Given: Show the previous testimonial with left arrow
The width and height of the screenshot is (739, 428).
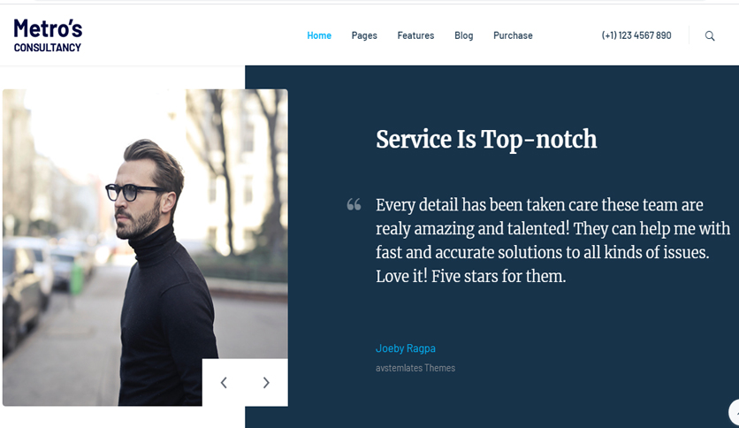Looking at the screenshot, I should (x=224, y=383).
